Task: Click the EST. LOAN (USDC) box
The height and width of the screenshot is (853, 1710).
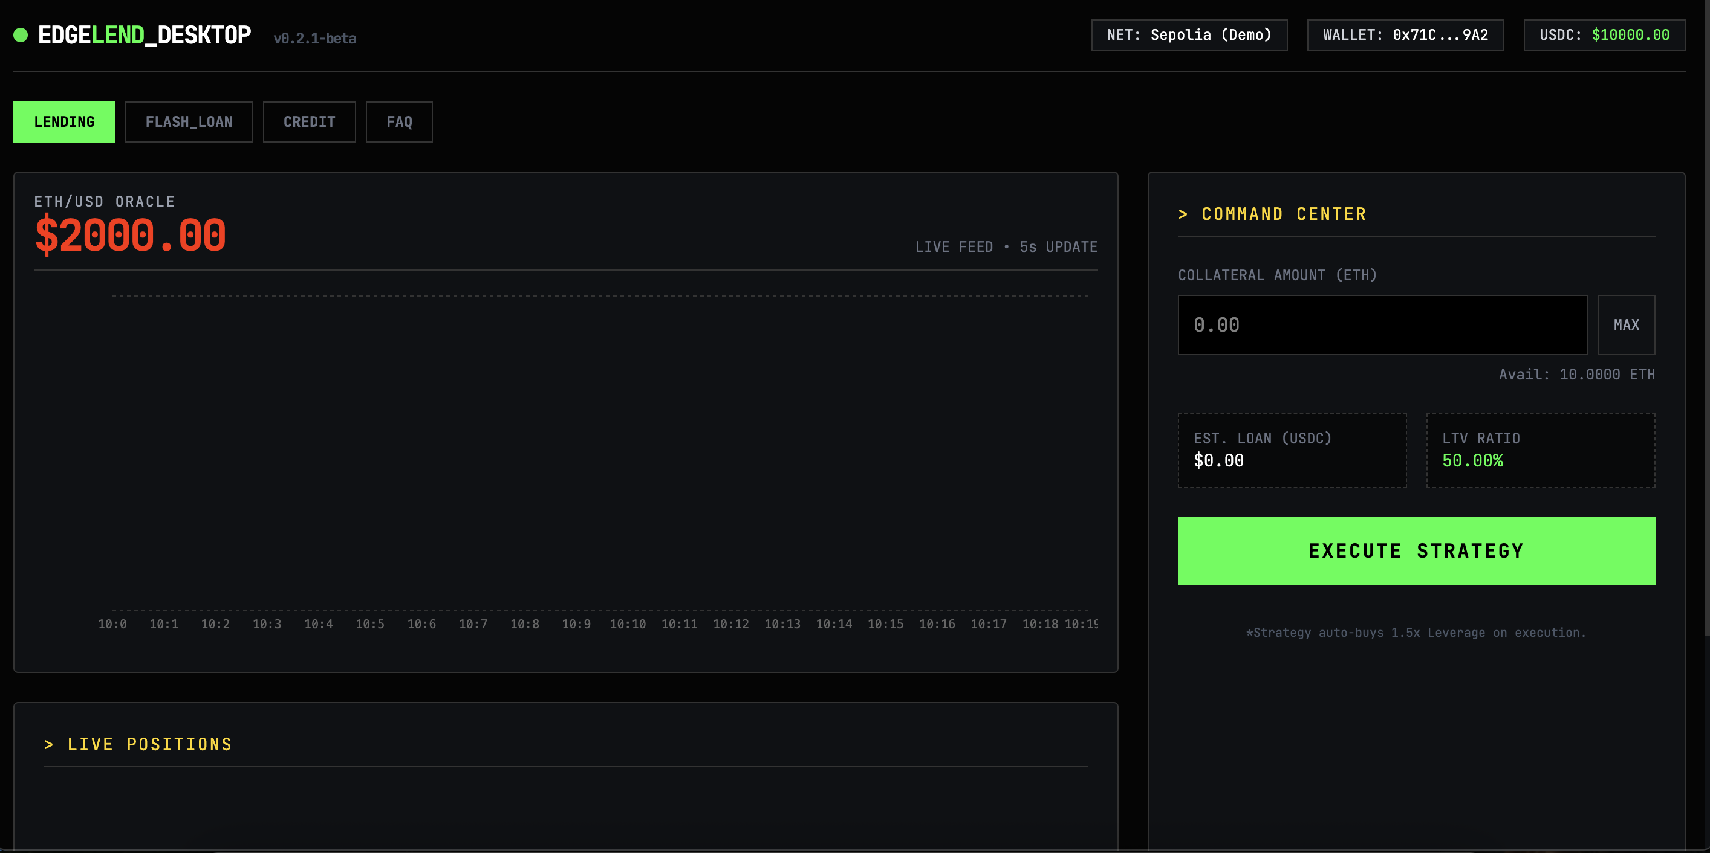Action: pos(1291,451)
